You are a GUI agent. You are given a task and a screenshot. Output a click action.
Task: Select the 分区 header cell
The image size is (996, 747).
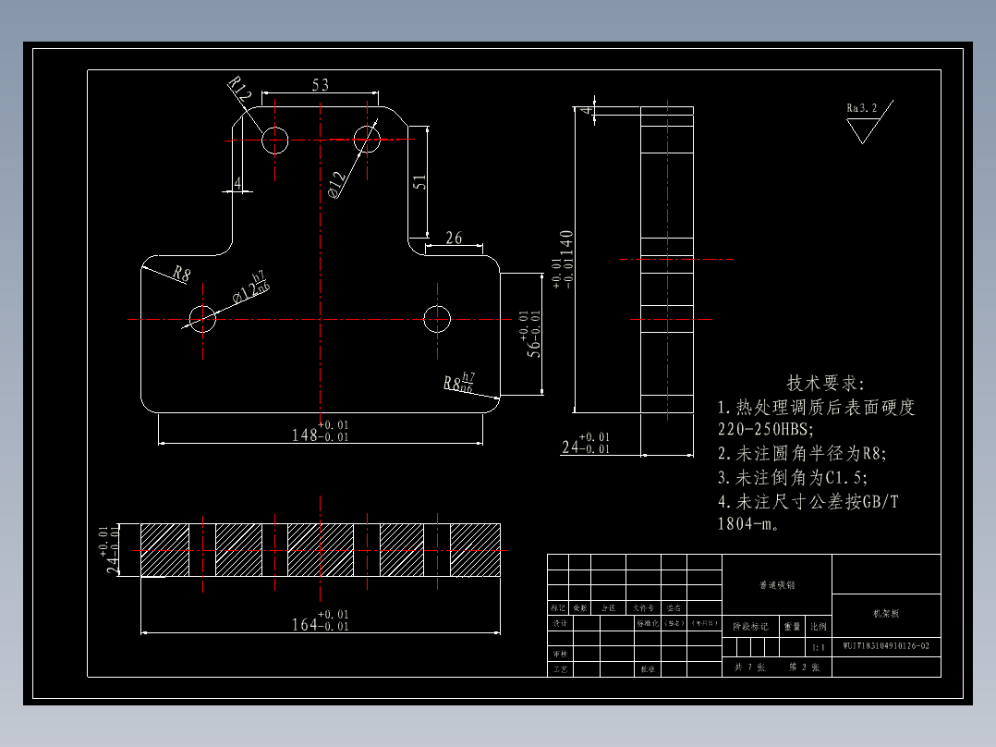click(x=609, y=607)
